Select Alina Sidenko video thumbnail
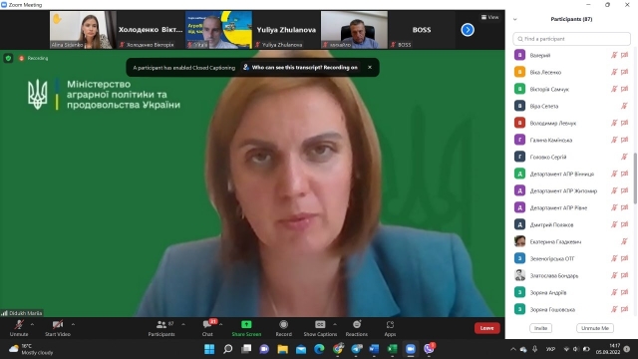Image resolution: width=638 pixels, height=359 pixels. click(83, 30)
